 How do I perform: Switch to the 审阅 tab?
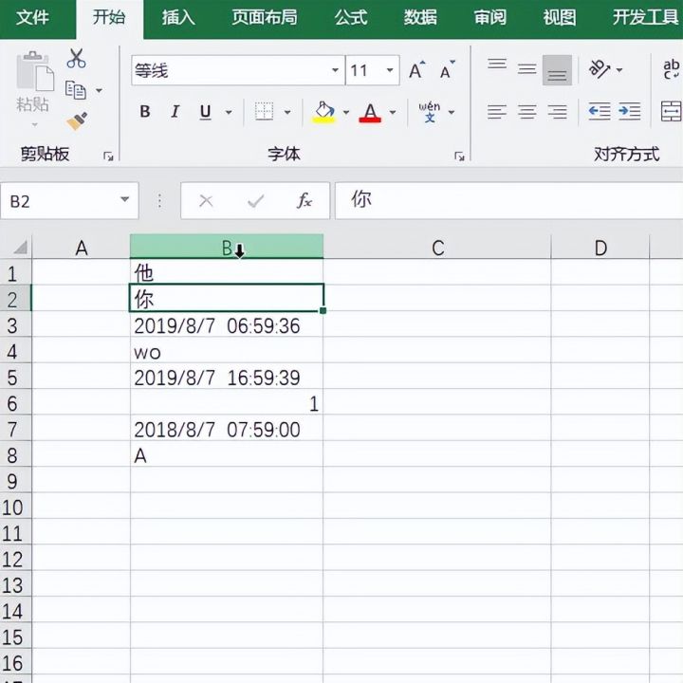point(490,17)
